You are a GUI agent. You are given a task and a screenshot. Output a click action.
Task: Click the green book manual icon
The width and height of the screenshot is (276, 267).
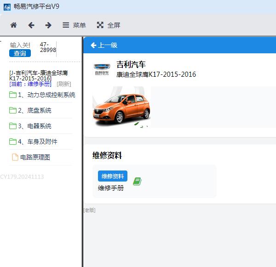tap(137, 182)
